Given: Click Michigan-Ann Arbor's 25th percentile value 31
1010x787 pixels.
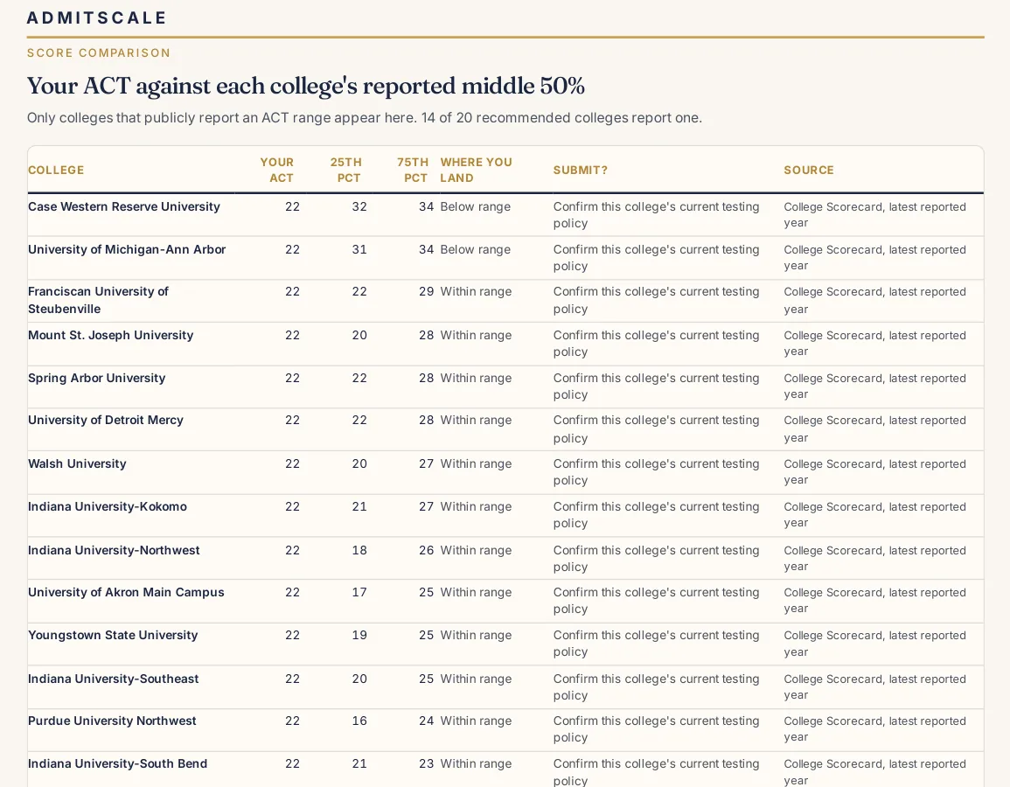Looking at the screenshot, I should 359,249.
